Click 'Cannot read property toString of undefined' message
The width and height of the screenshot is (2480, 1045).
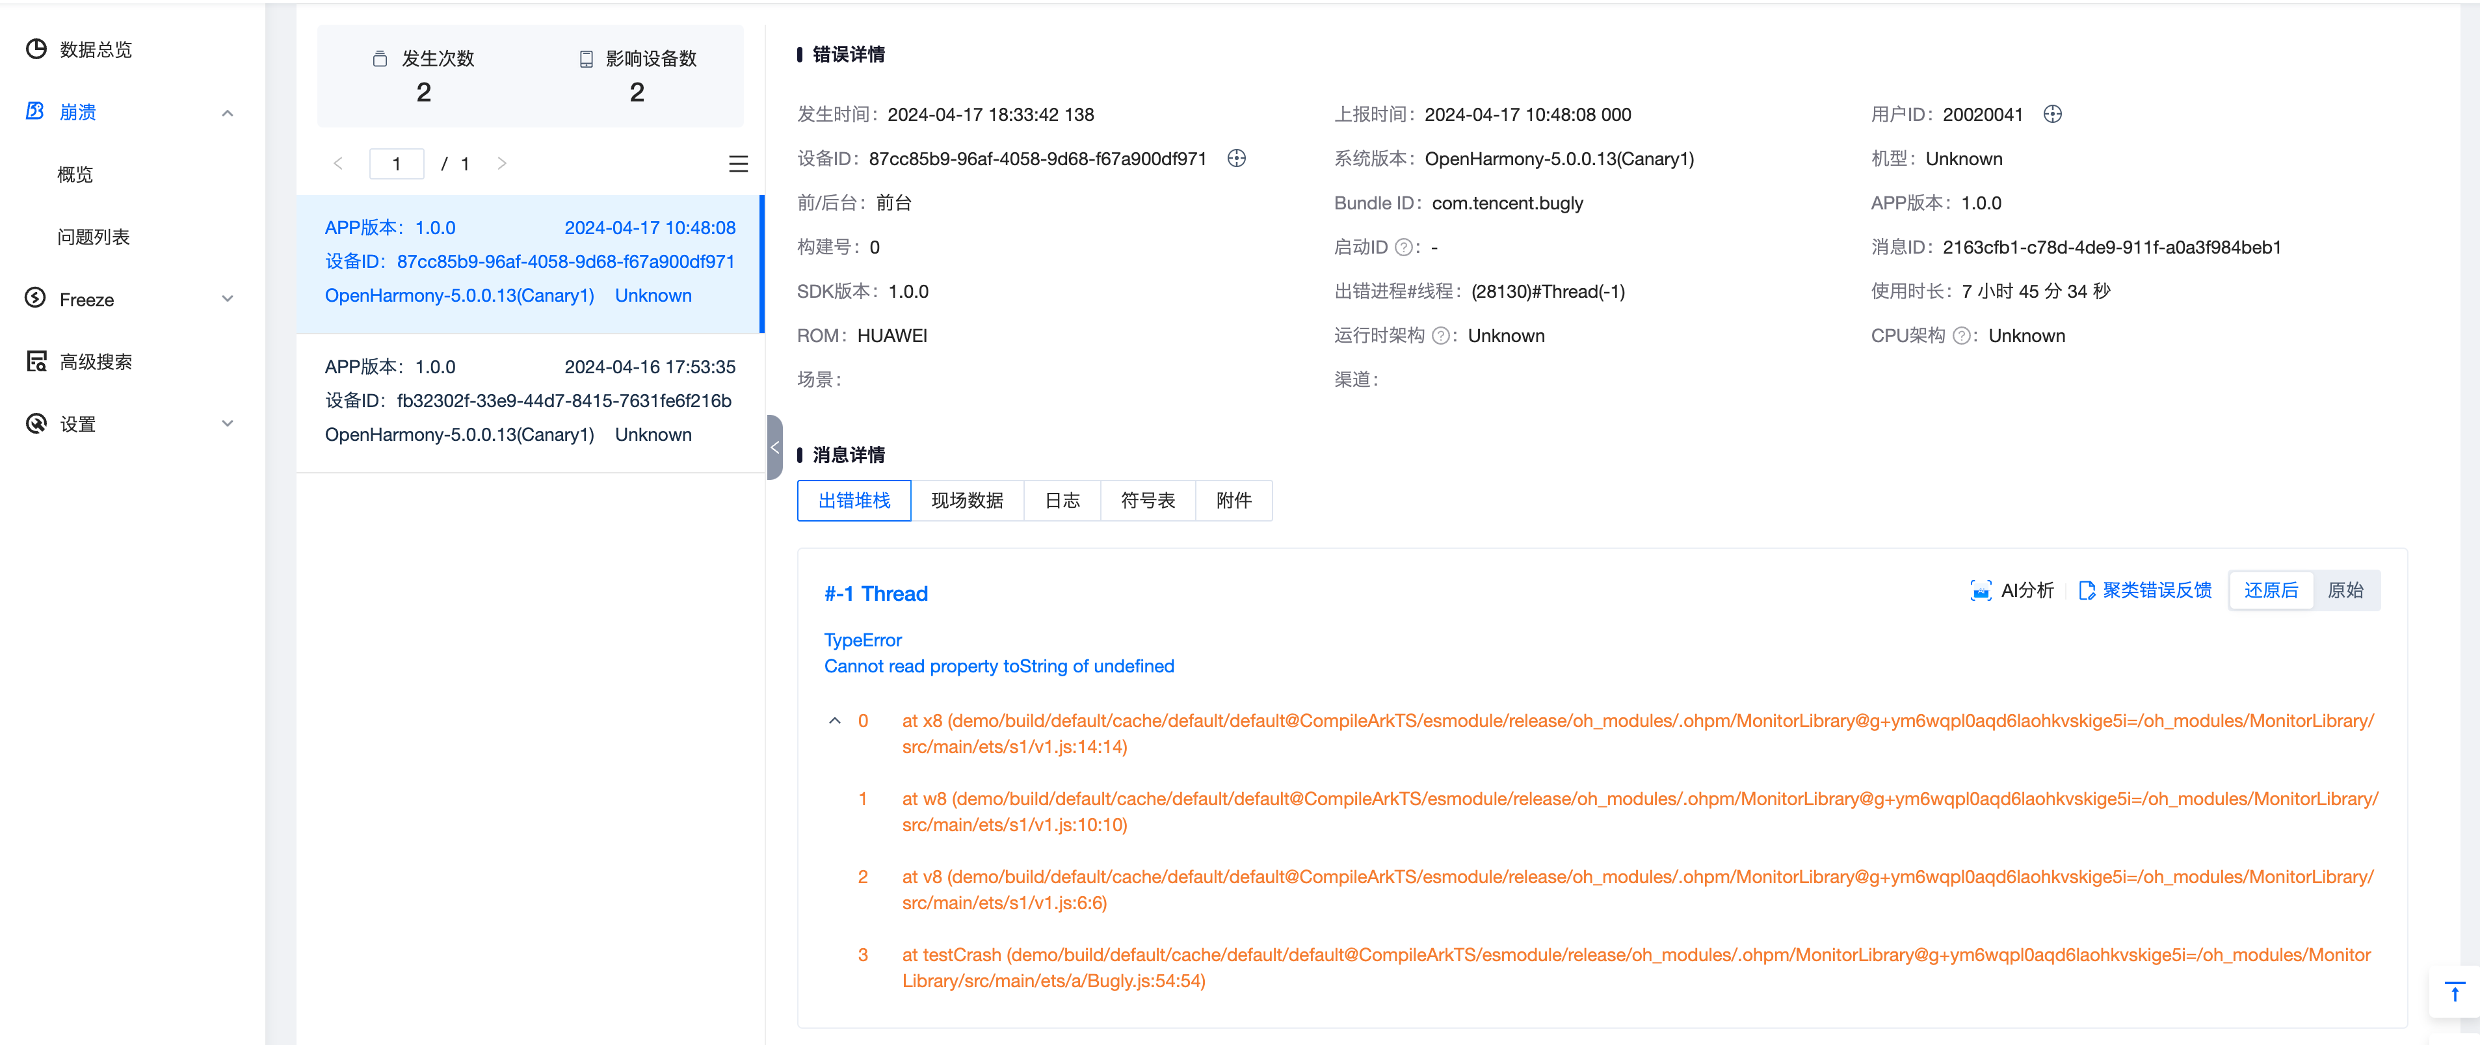click(x=998, y=667)
